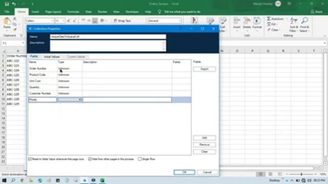Screen dimensions: 328x184
Task: Open Clipboard group dialog launcher
Action: pos(21,36)
